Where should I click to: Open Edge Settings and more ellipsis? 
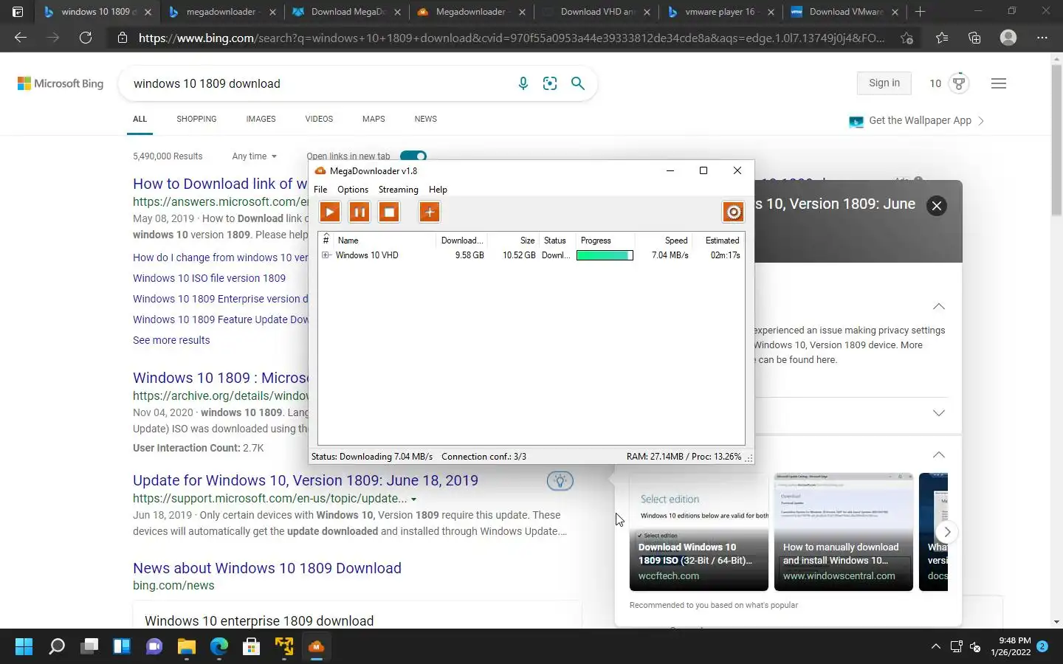(1042, 38)
